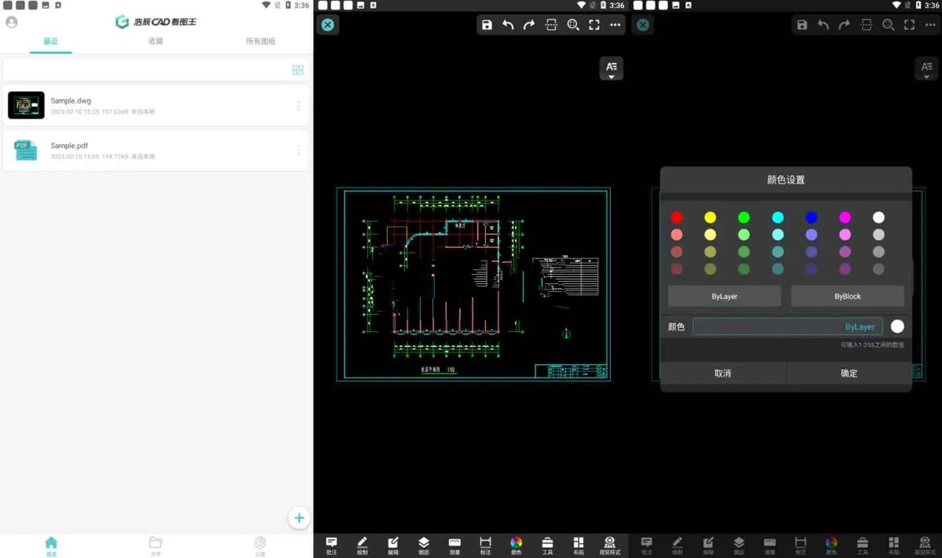Pick the bright red color swatch

tap(677, 217)
